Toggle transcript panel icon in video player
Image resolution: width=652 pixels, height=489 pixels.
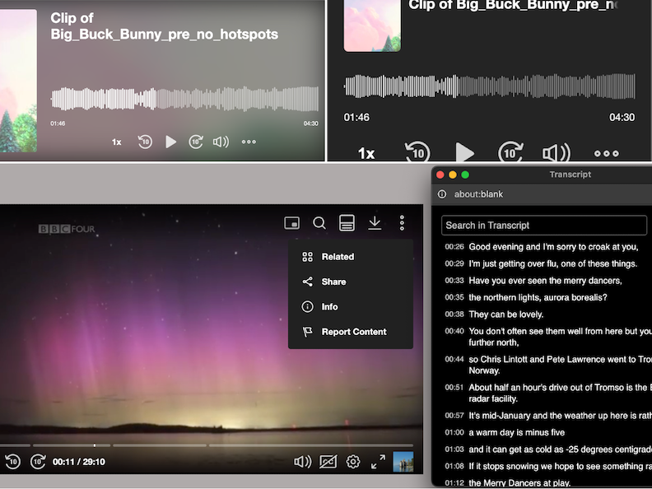click(347, 223)
